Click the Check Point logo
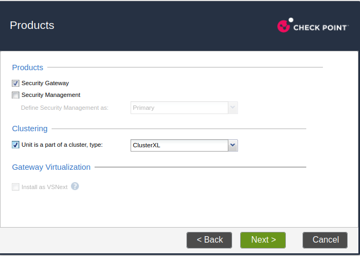The image size is (360, 256). click(x=313, y=25)
